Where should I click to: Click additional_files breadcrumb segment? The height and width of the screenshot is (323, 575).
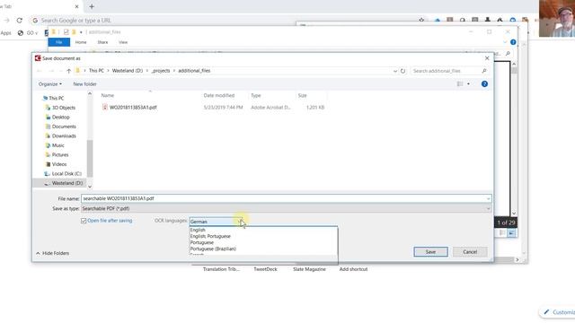(x=194, y=71)
